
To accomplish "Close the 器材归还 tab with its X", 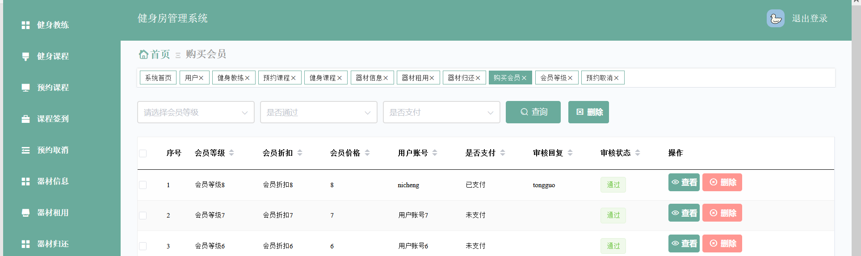I will tap(478, 78).
